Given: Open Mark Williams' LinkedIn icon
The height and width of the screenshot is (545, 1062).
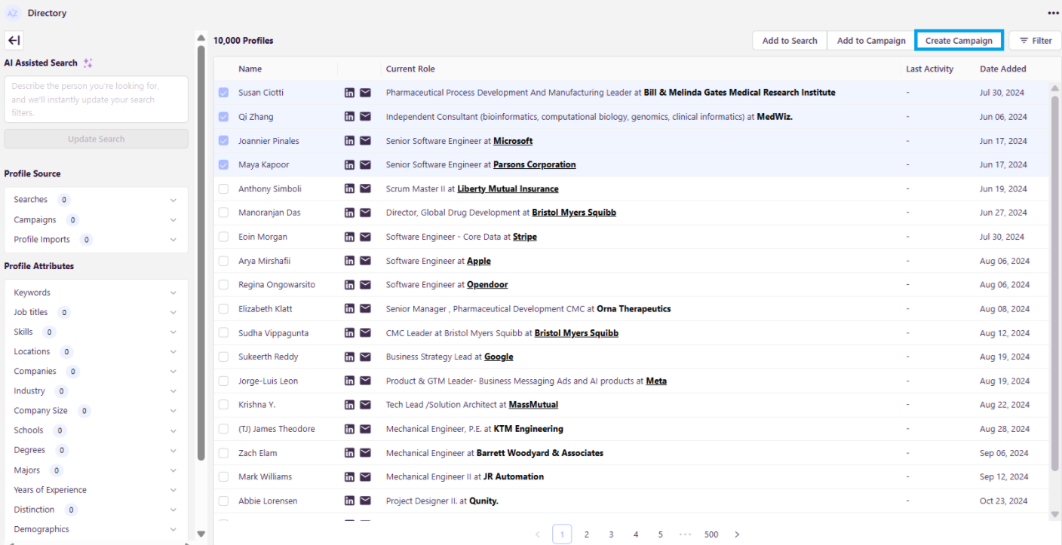Looking at the screenshot, I should point(349,476).
